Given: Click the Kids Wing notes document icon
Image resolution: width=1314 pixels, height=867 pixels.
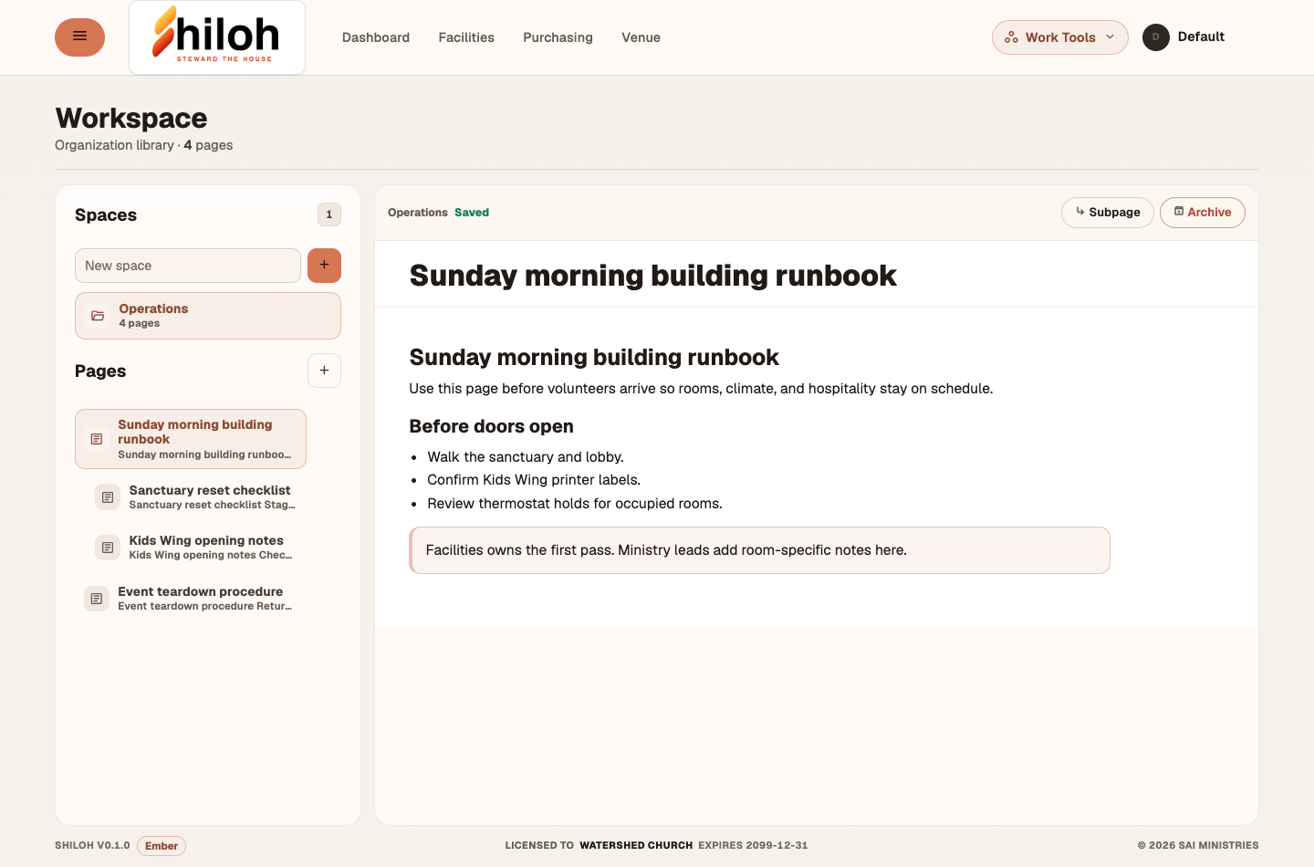Looking at the screenshot, I should coord(108,548).
